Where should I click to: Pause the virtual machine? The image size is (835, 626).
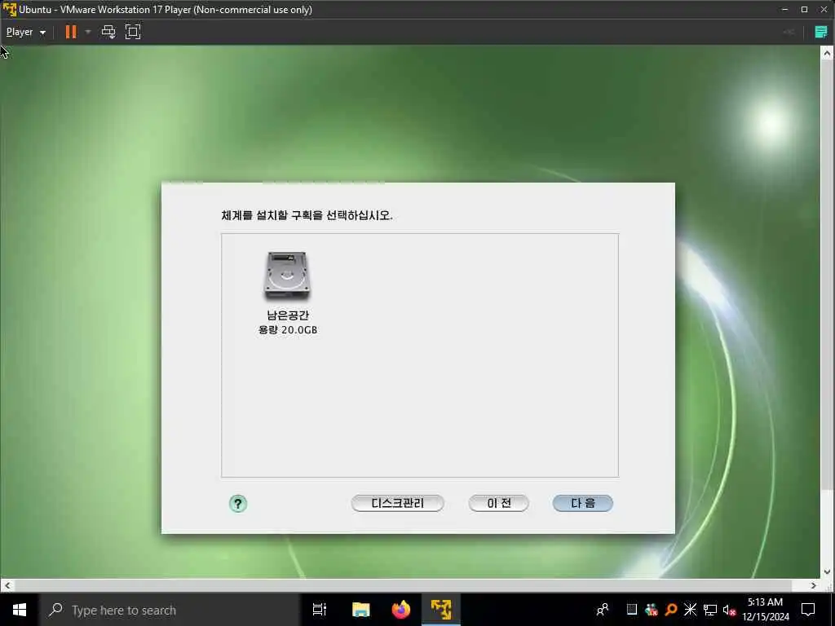71,32
